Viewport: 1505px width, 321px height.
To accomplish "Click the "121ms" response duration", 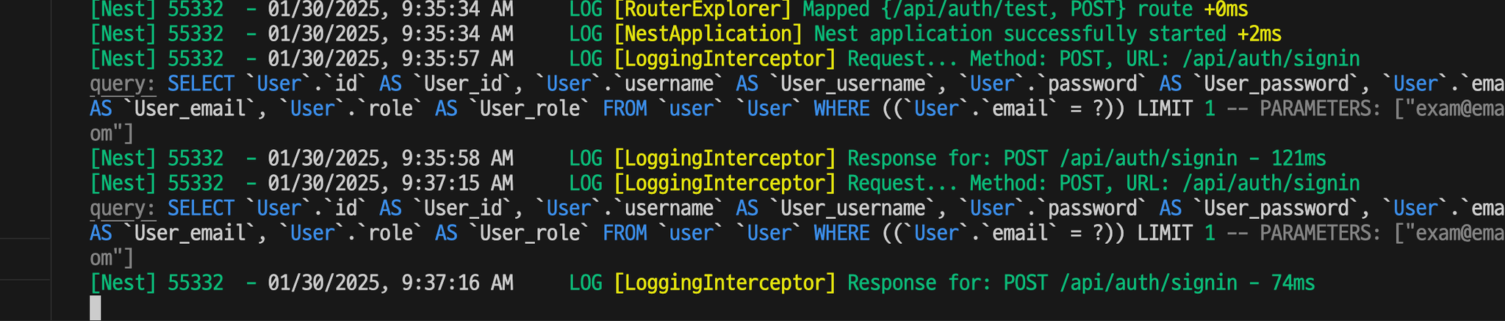I will pos(1298,159).
